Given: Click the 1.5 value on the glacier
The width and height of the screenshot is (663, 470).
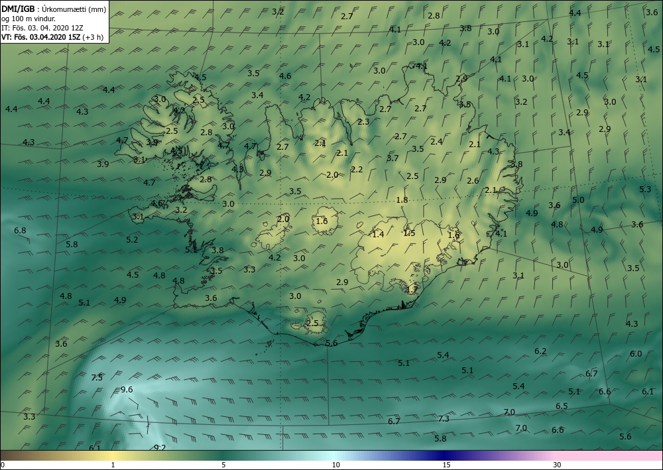Looking at the screenshot, I should [409, 233].
